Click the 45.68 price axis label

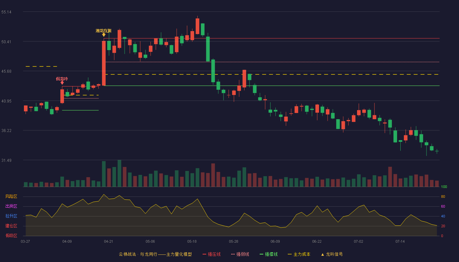(6, 71)
